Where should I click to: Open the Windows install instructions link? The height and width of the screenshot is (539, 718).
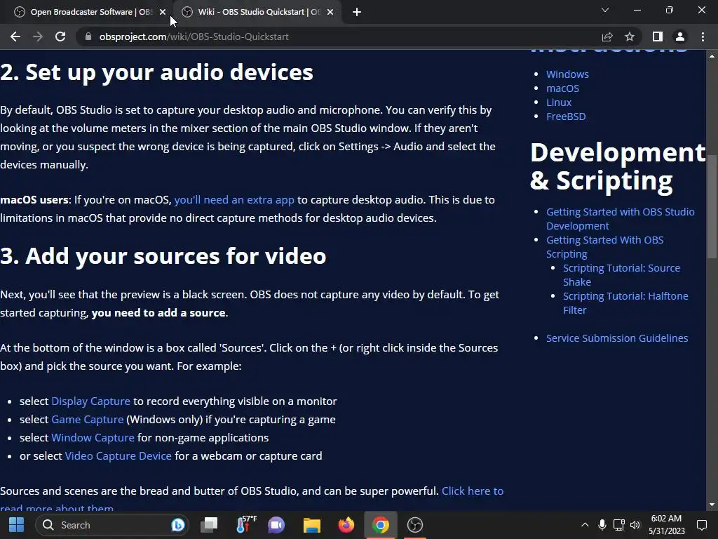pyautogui.click(x=567, y=74)
